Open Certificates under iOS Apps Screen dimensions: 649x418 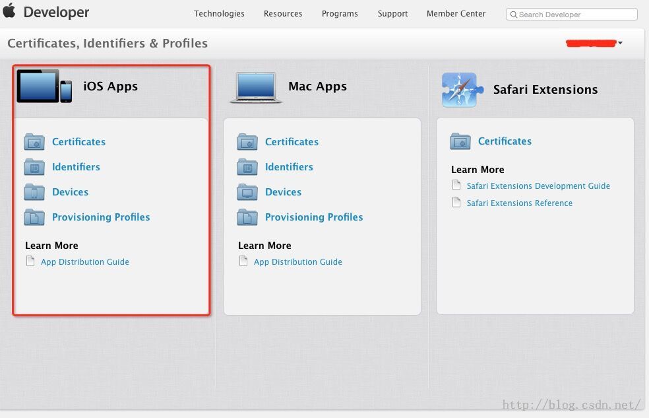[78, 142]
